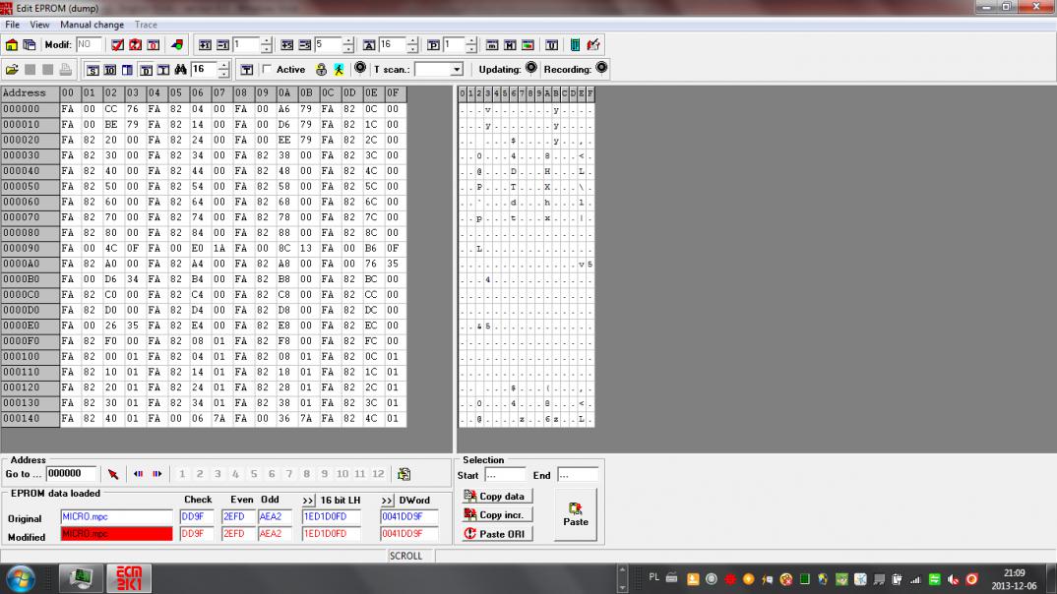Click the binoculars search icon
This screenshot has width=1057, height=594.
(180, 70)
